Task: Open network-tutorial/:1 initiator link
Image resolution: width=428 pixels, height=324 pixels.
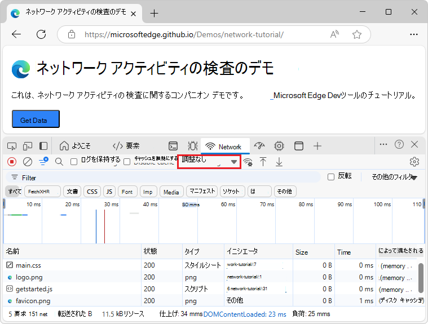Action: pyautogui.click(x=244, y=277)
